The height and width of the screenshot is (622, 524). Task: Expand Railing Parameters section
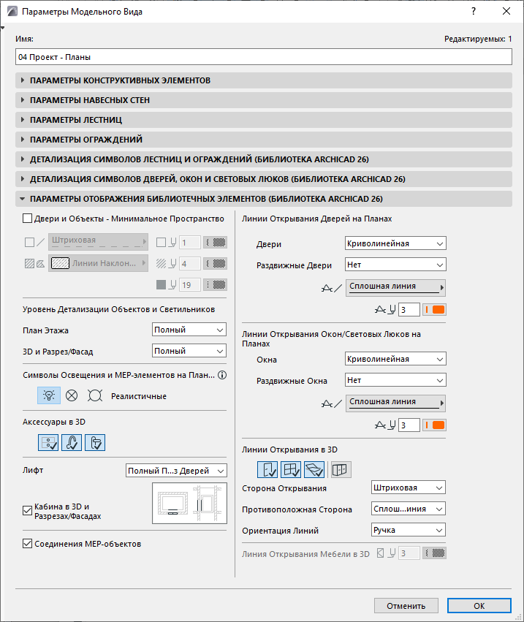tap(264, 140)
